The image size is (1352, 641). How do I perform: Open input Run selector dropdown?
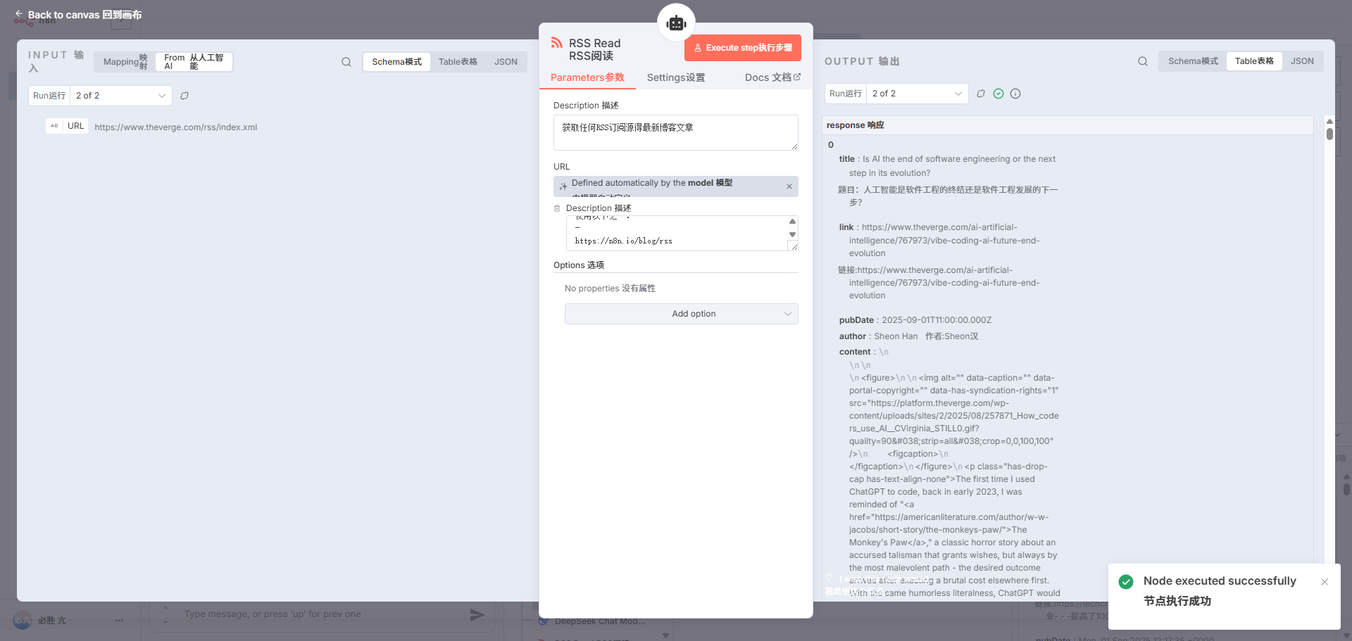(121, 96)
